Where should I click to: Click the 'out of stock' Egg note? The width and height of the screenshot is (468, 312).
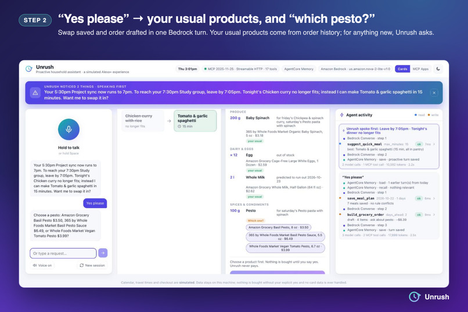point(285,155)
